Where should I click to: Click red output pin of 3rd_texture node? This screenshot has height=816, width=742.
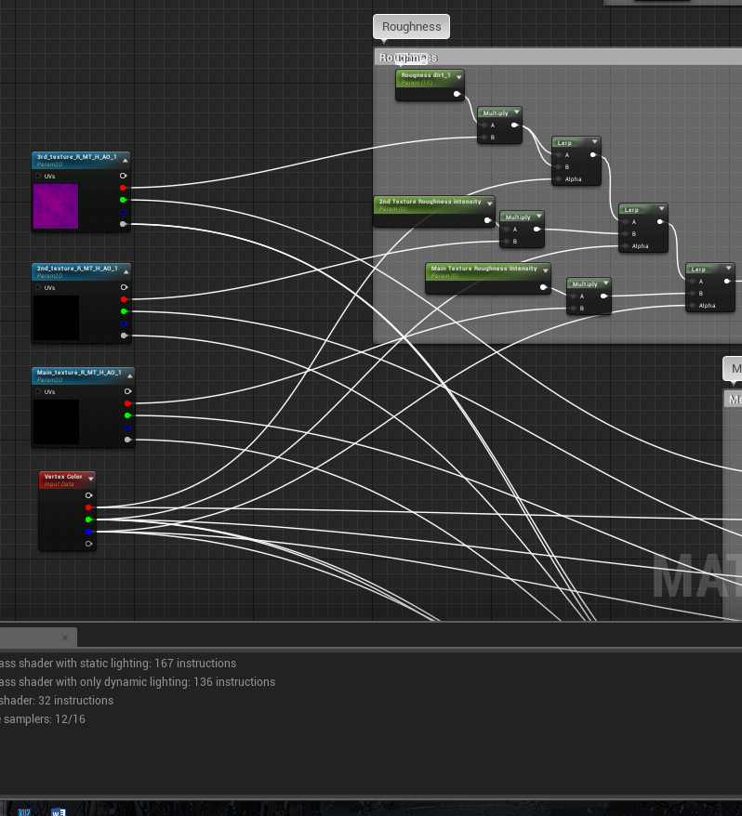coord(123,188)
